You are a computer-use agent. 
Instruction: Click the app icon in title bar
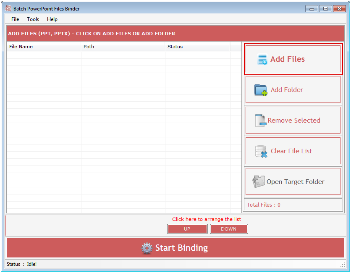8,8
